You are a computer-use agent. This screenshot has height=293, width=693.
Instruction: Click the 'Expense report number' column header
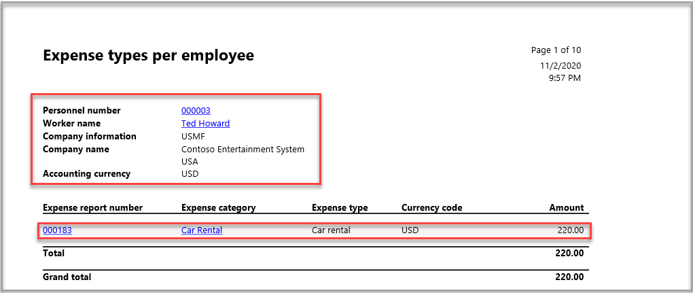pyautogui.click(x=93, y=208)
